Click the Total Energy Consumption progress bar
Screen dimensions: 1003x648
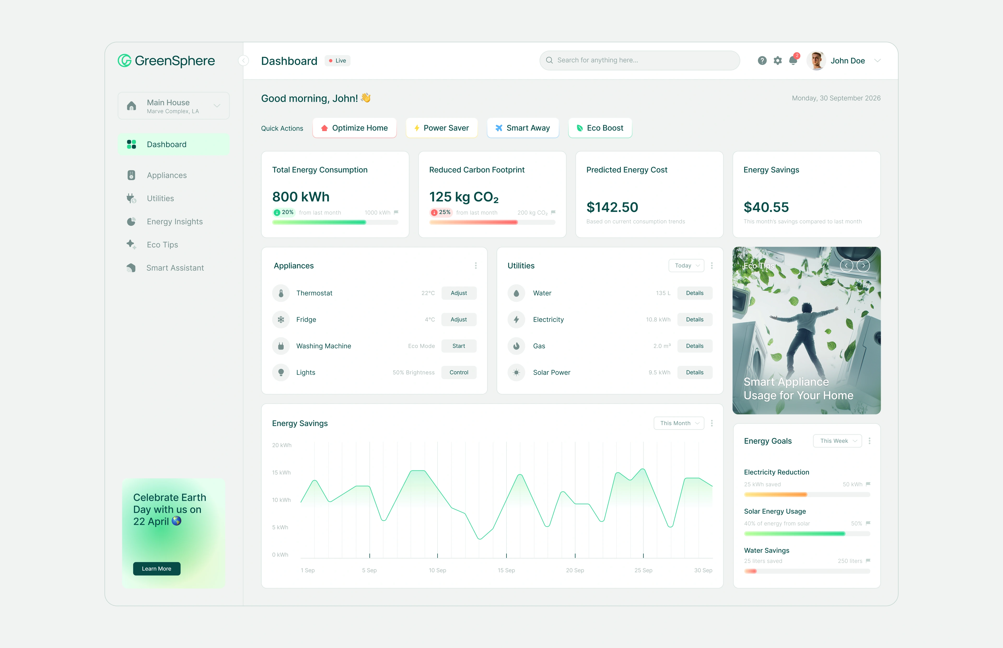[335, 222]
